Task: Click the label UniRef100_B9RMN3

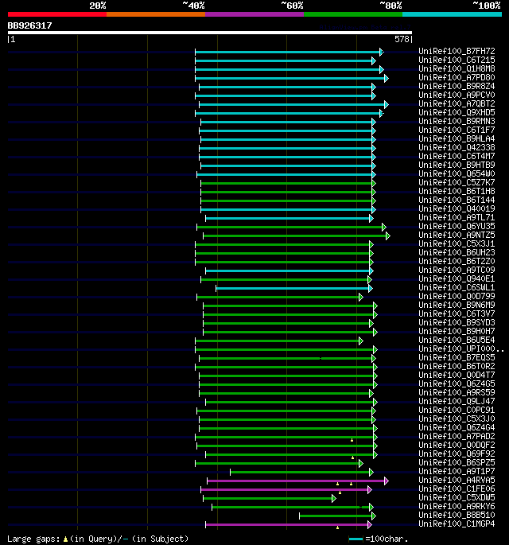Action: tap(457, 121)
